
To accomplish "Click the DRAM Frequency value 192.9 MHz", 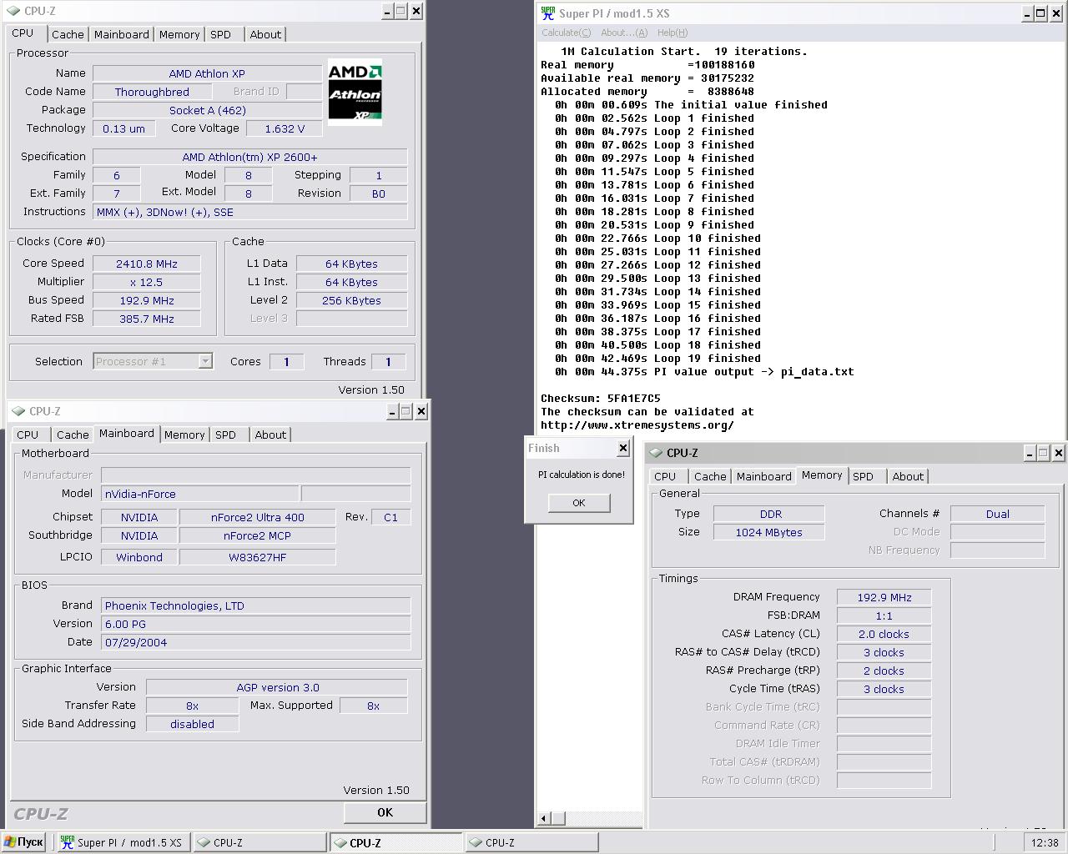I will (884, 597).
